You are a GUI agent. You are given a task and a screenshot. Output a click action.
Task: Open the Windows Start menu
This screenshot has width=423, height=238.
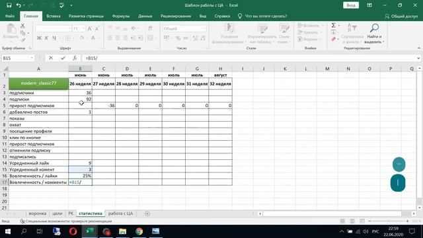[x=7, y=231]
